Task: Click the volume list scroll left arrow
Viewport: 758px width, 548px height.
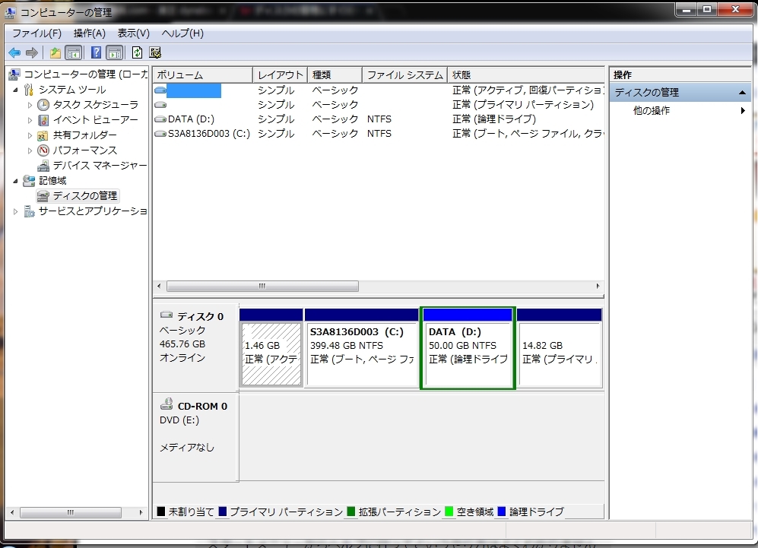Action: (x=159, y=286)
